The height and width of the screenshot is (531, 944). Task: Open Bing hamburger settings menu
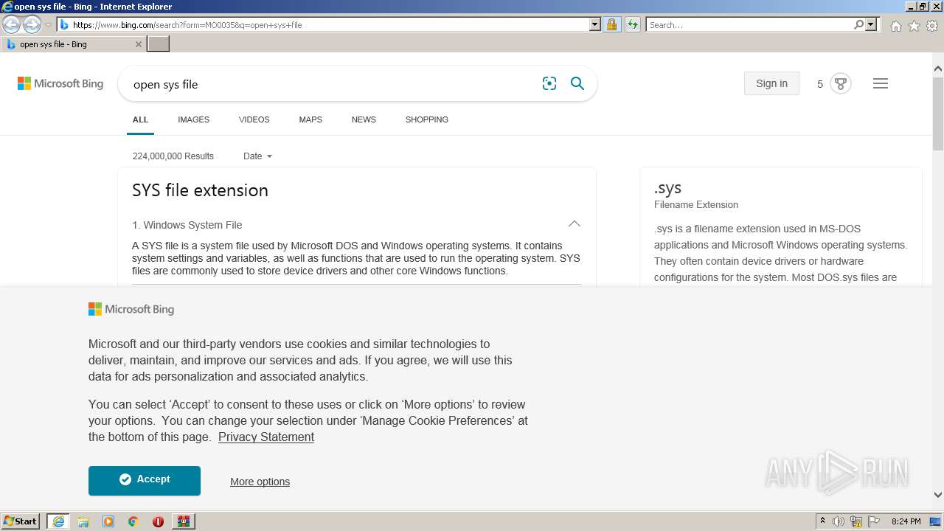[881, 83]
